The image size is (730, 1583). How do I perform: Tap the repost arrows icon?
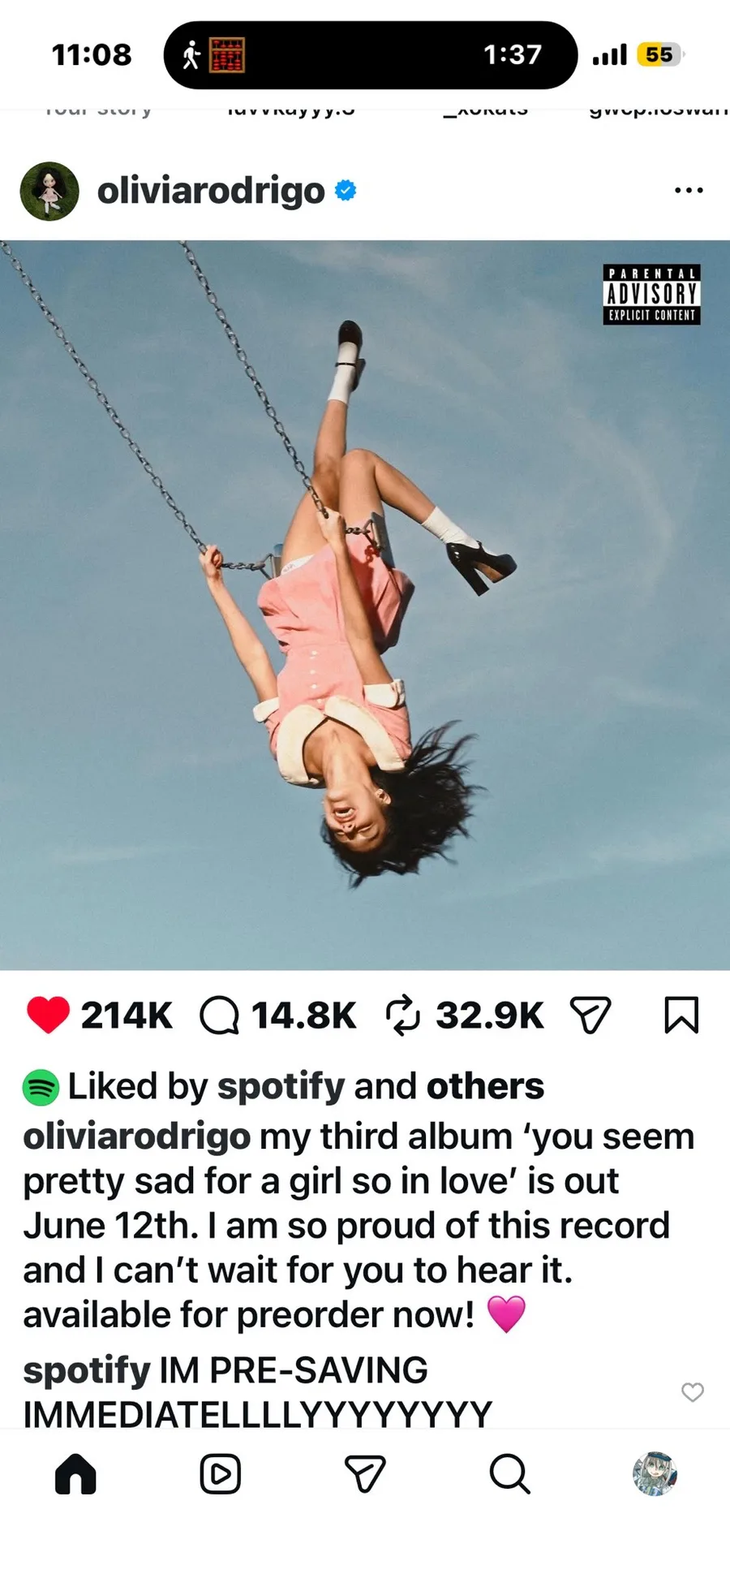point(403,1016)
